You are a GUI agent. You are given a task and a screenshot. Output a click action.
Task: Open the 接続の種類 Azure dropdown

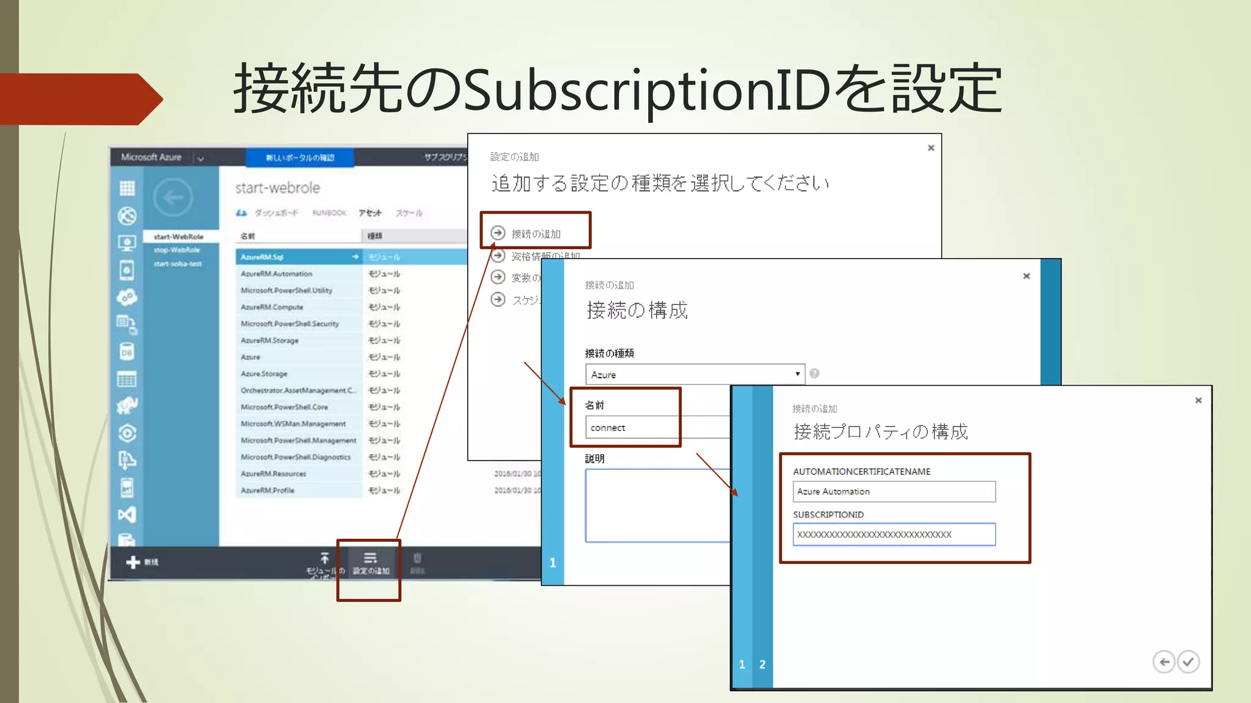tap(695, 374)
